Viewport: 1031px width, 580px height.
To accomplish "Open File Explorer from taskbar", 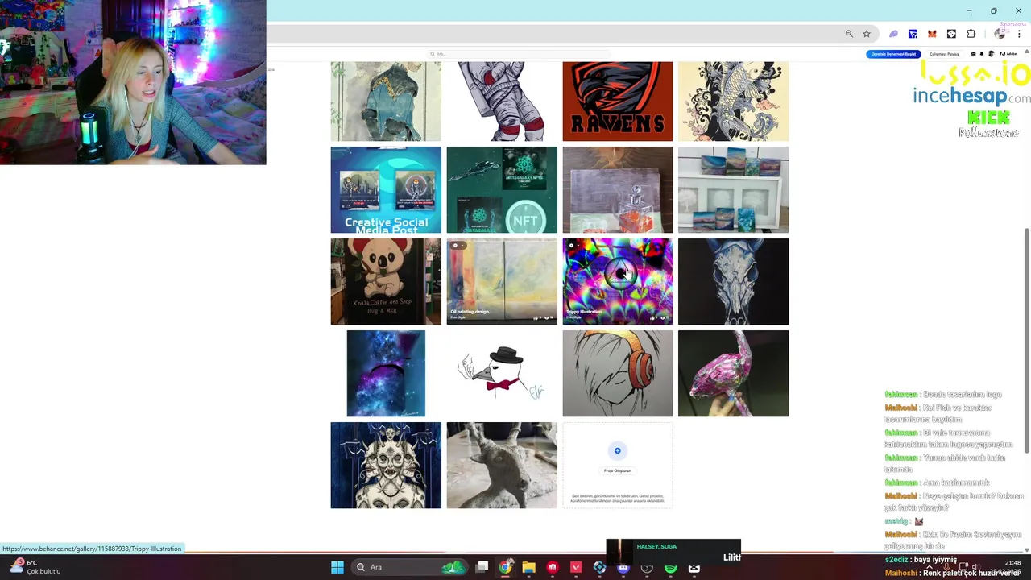I will pos(528,567).
